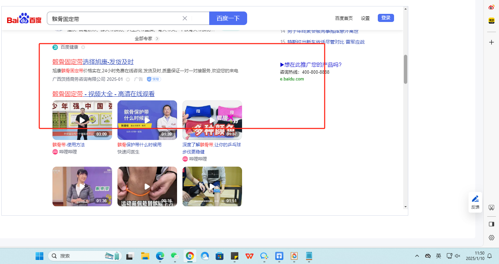
Task: Click the 保障 guarantee badge
Action: point(154,79)
